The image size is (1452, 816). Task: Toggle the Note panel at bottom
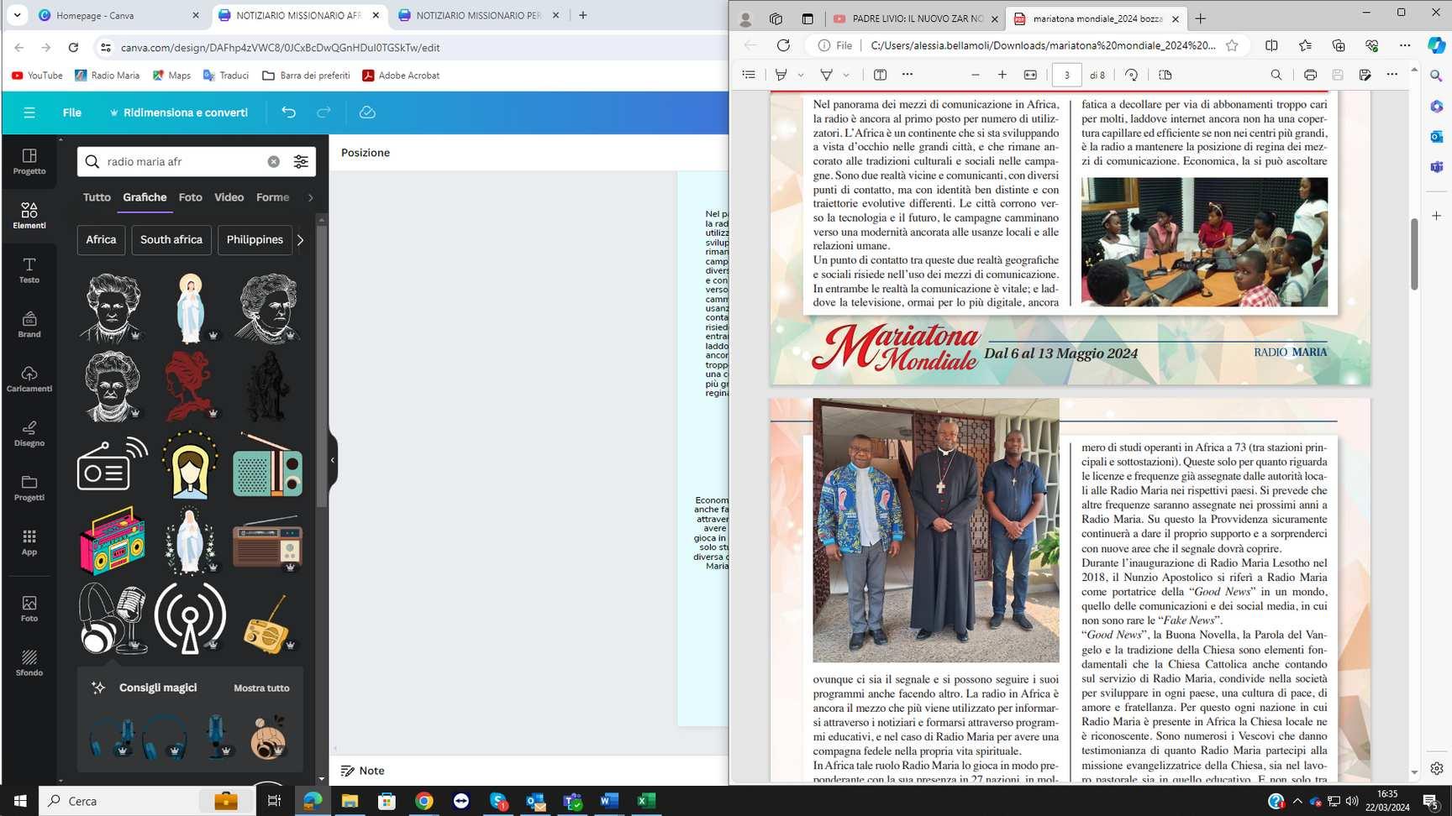click(363, 771)
